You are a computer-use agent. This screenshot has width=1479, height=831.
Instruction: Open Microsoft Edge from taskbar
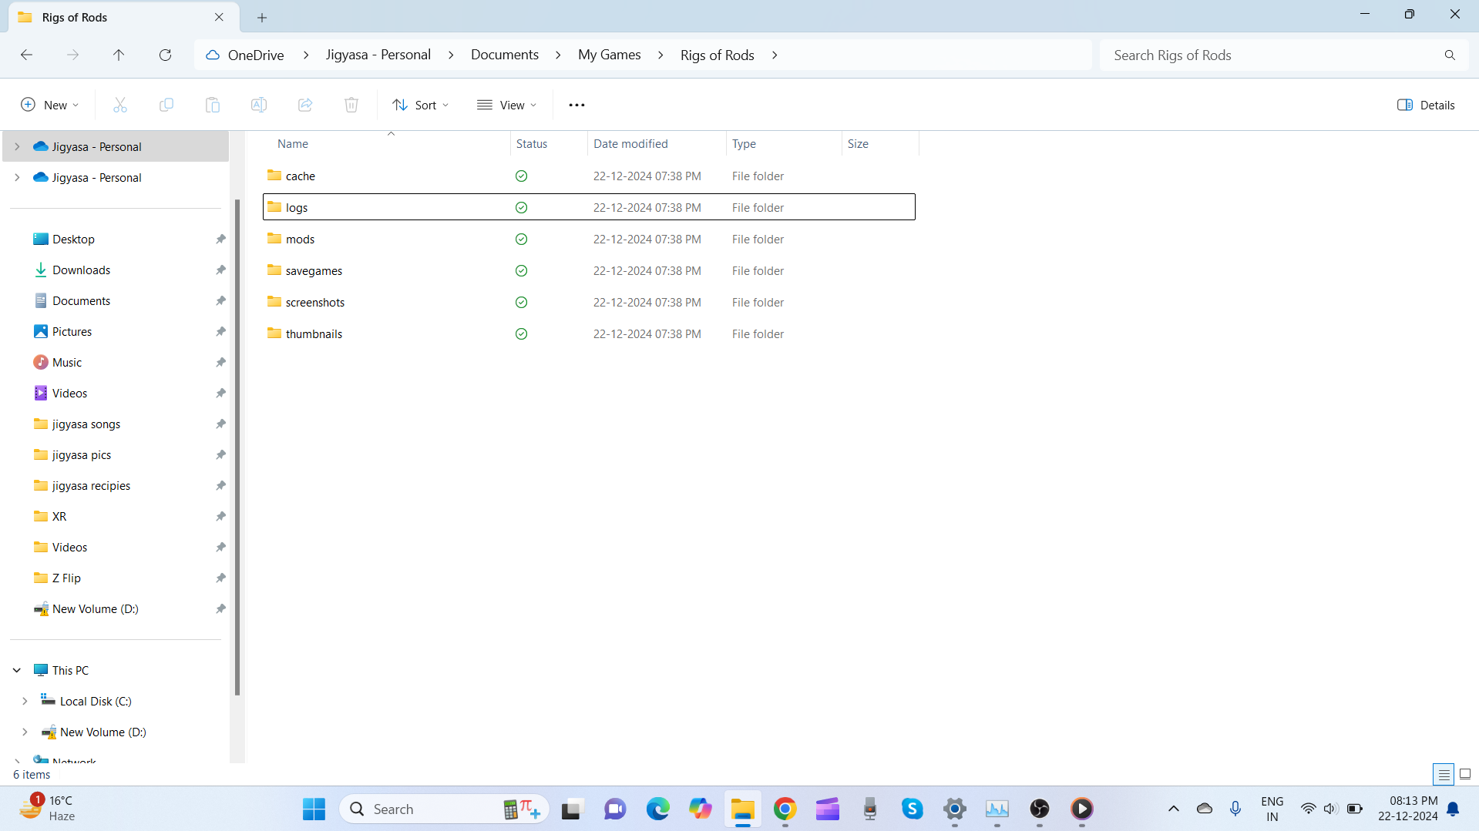657,809
